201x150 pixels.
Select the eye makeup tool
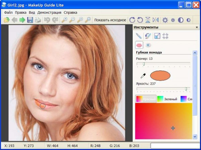(x=148, y=45)
